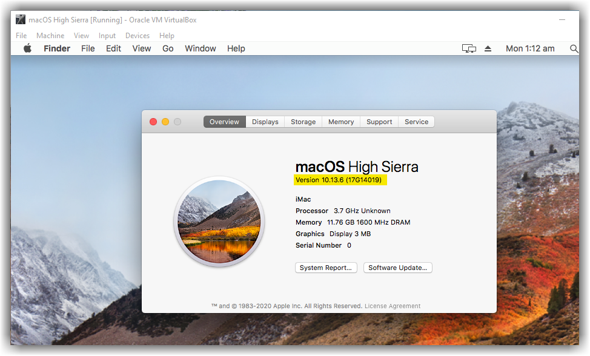This screenshot has height=356, width=590.
Task: Click the Spotlight search magnifier icon
Action: click(x=574, y=48)
